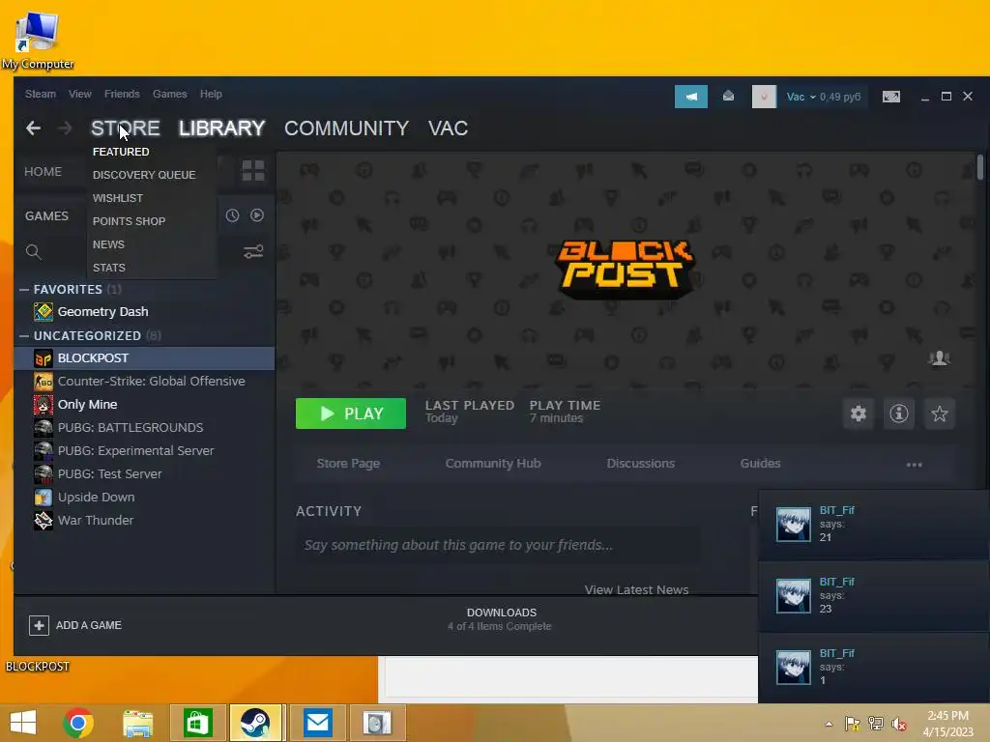The height and width of the screenshot is (742, 990).
Task: Click the Vac profile avatar picture
Action: tap(764, 97)
